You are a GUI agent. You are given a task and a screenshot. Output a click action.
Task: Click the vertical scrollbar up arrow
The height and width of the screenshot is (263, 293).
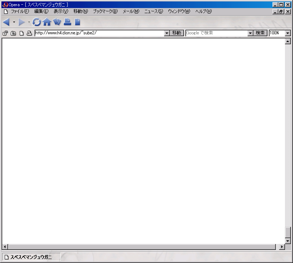[288, 41]
